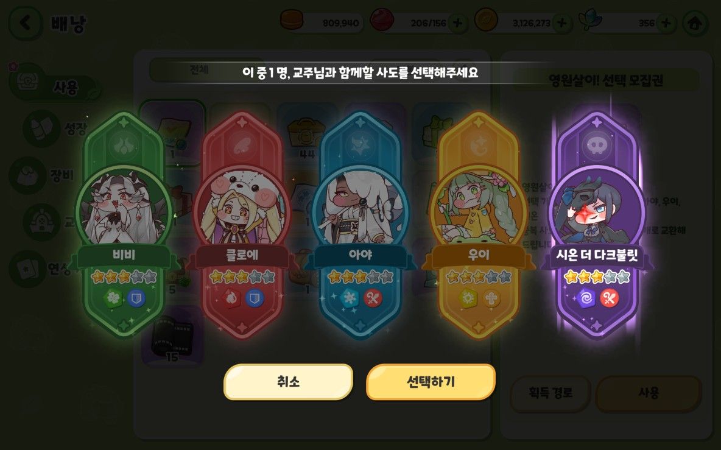Image resolution: width=721 pixels, height=450 pixels.
Task: Tap plus icon beside butterfly currency
Action: pos(666,23)
